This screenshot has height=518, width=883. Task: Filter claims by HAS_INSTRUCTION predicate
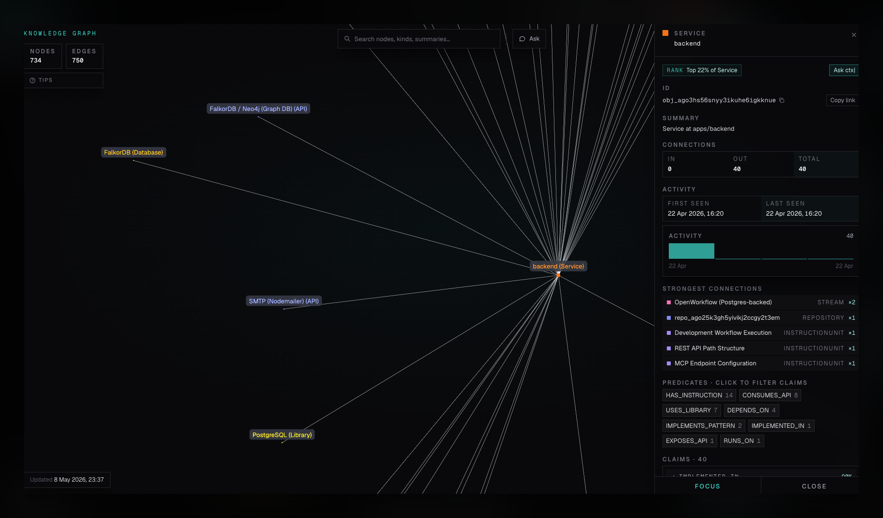[699, 395]
